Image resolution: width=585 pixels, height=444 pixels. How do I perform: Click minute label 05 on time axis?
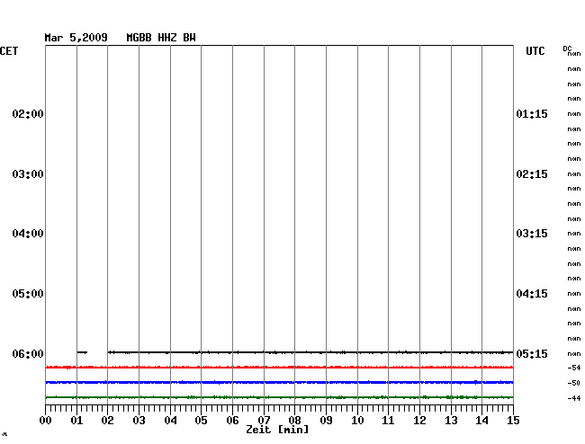[x=201, y=421]
